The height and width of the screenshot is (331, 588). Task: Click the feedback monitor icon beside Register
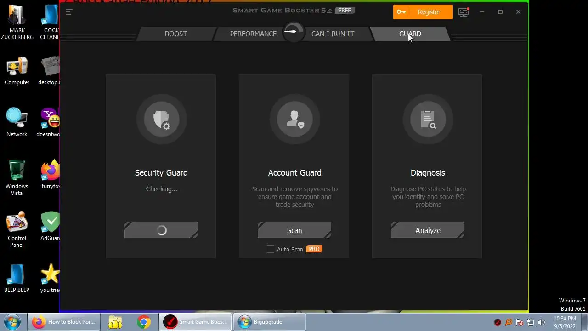point(464,12)
